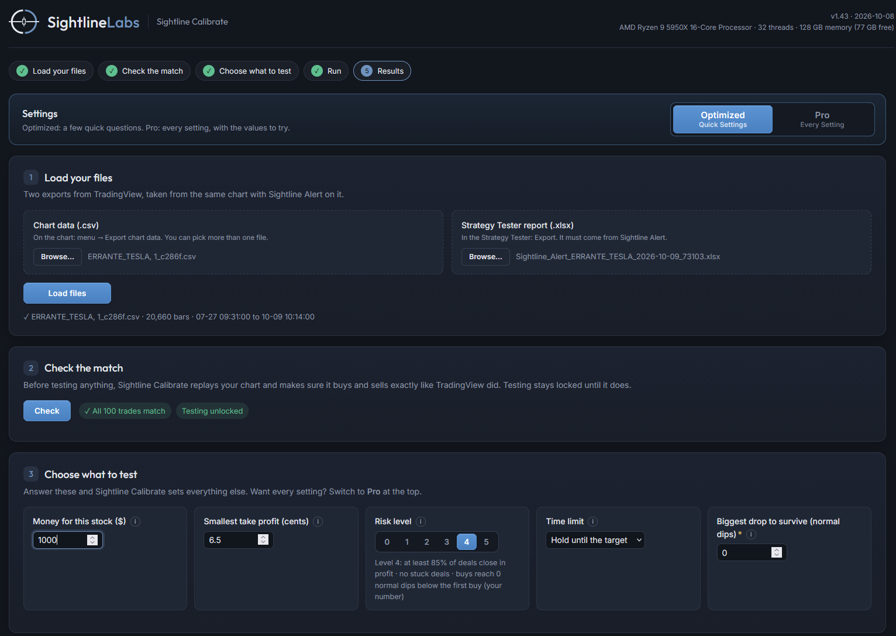Viewport: 896px width, 636px height.
Task: Browse for Strategy Tester report xlsx
Action: [485, 257]
